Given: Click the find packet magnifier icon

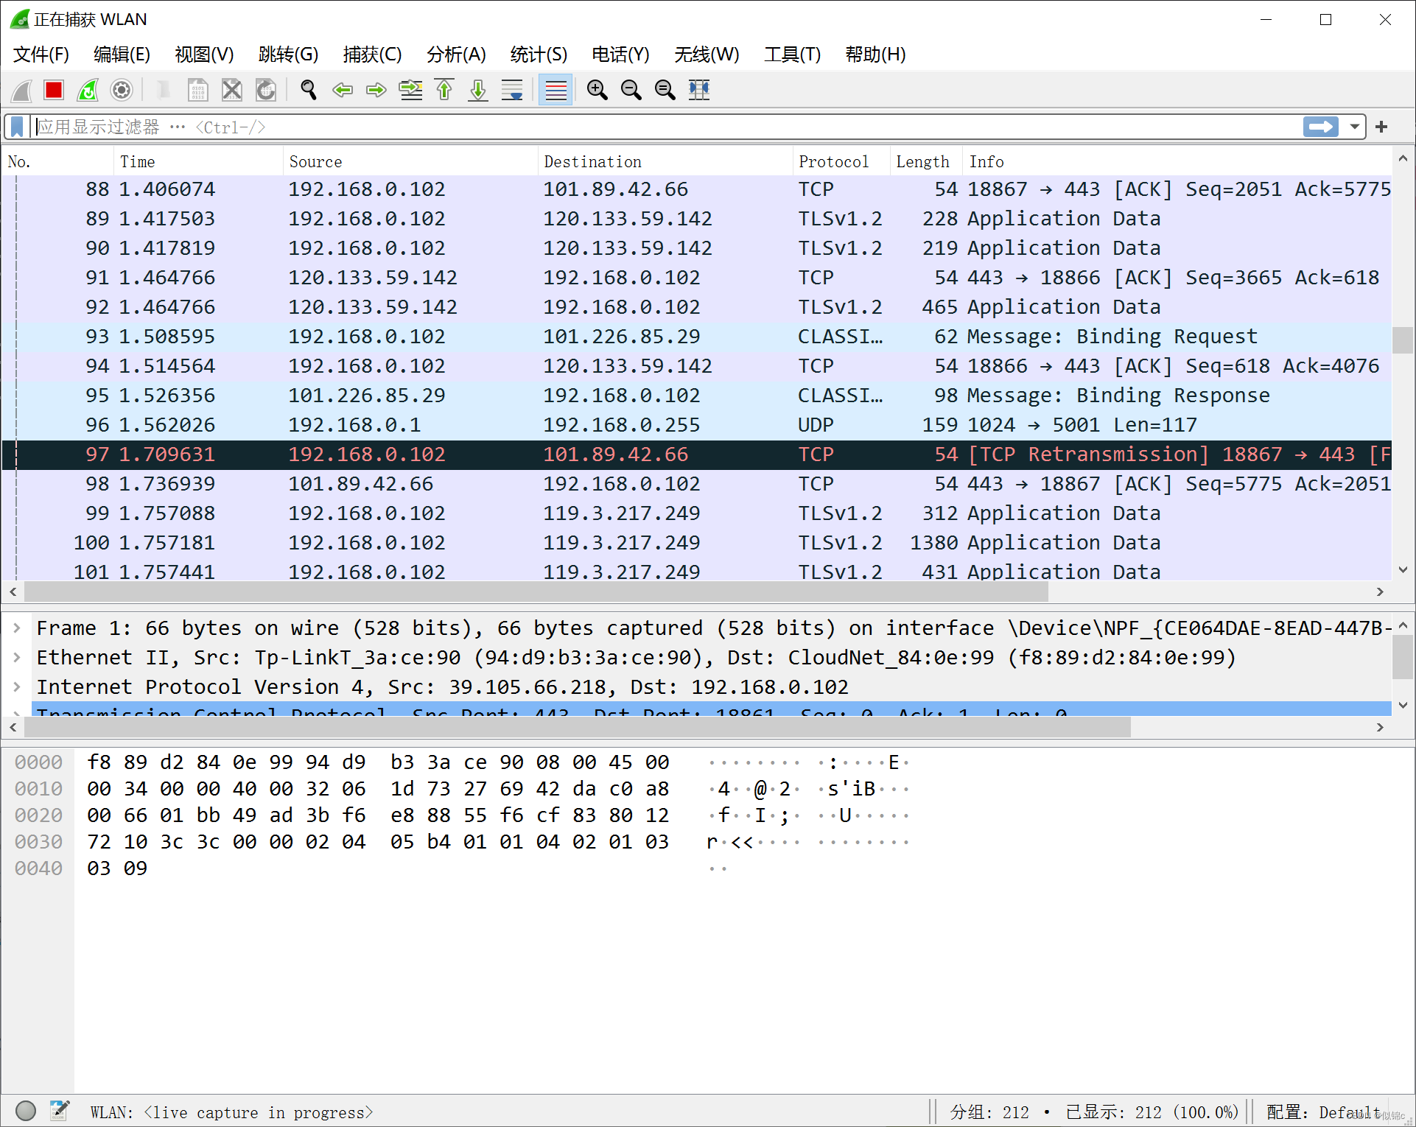Looking at the screenshot, I should pos(309,90).
